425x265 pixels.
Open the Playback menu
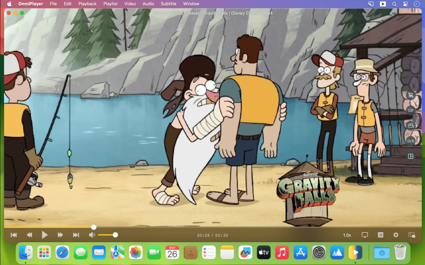(x=87, y=4)
